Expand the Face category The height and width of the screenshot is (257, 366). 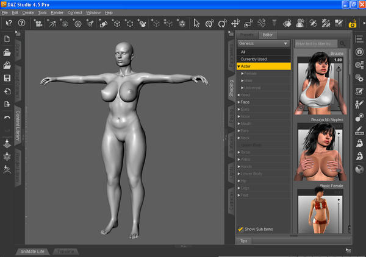239,102
